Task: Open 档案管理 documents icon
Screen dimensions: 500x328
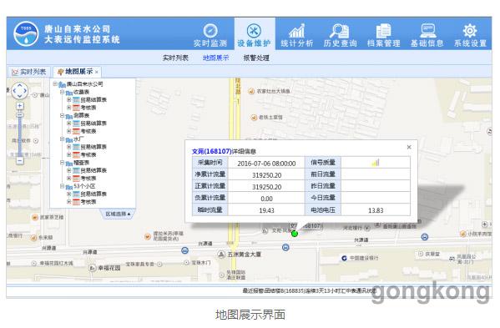Action: [x=383, y=31]
